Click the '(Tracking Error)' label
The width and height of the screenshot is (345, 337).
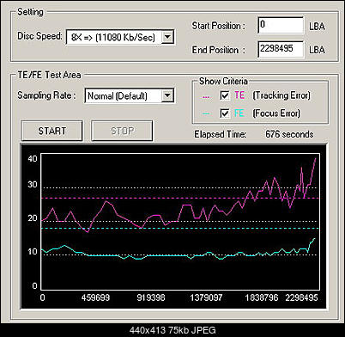click(x=281, y=95)
